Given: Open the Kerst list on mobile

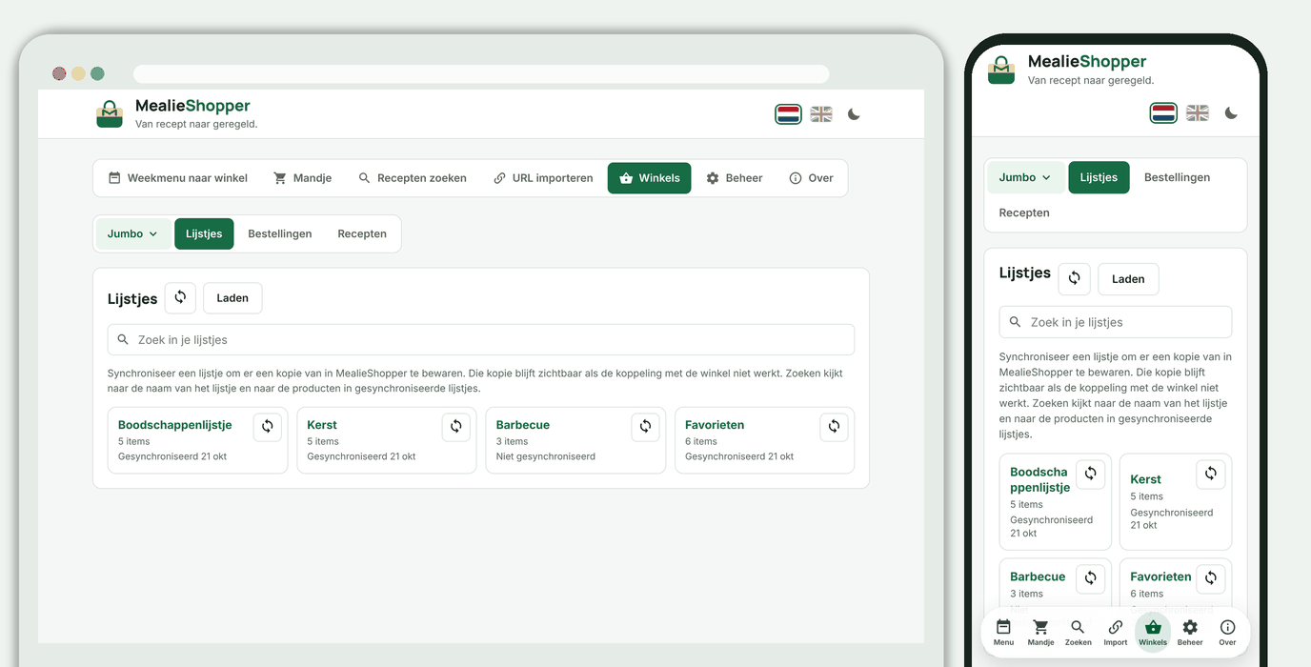Looking at the screenshot, I should point(1146,479).
